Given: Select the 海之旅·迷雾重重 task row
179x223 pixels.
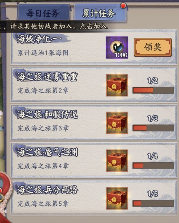Looking at the screenshot, I should pos(94,85).
